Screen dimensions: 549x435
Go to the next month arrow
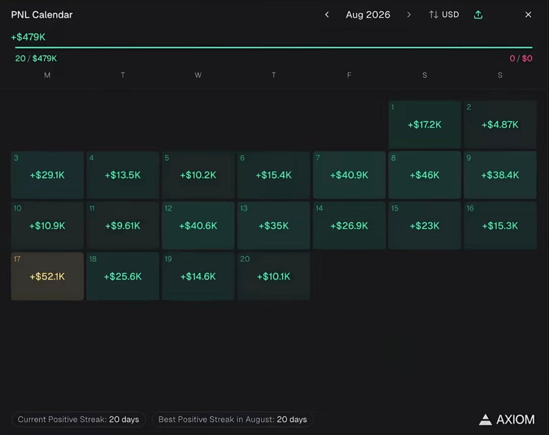coord(409,15)
